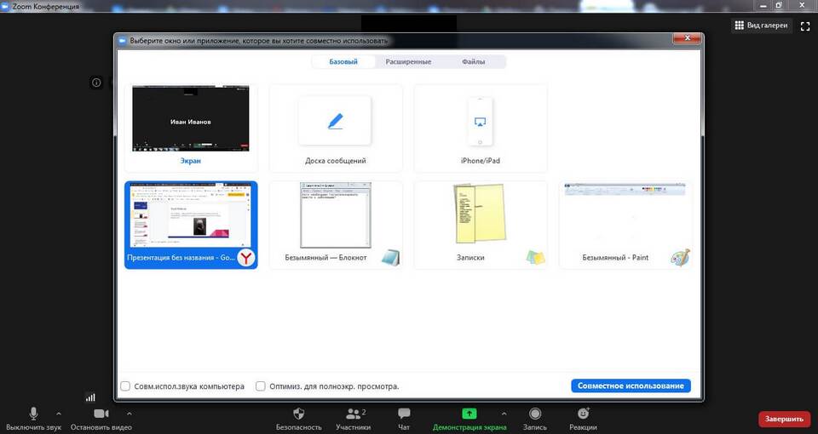Open the Reactions emoji icon

pyautogui.click(x=583, y=414)
